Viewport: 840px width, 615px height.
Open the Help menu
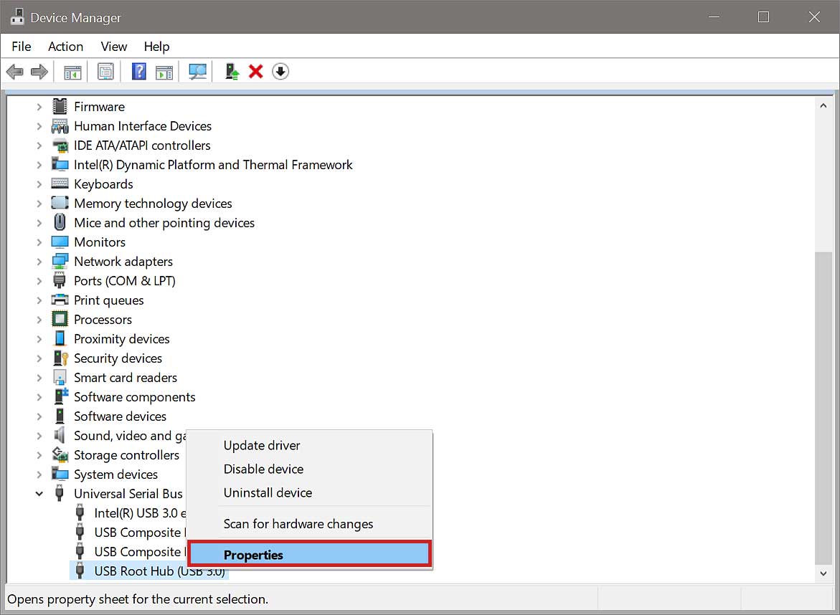(156, 47)
